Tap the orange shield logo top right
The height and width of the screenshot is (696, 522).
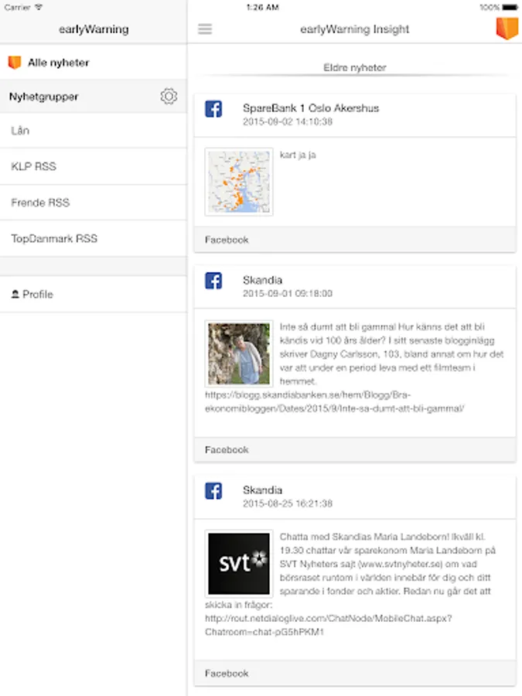coord(507,28)
